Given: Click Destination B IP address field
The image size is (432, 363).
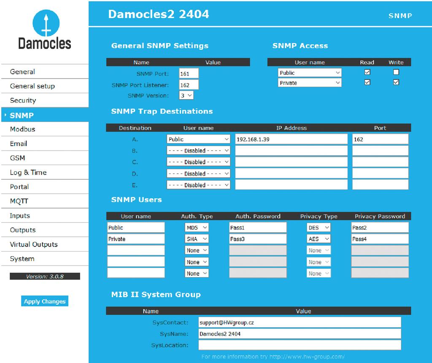Looking at the screenshot, I should pos(291,151).
